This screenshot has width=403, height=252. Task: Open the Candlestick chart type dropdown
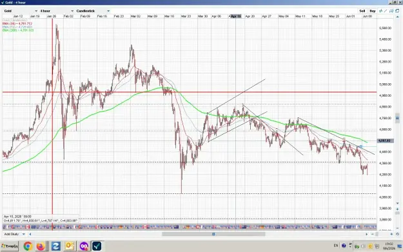tap(93, 11)
